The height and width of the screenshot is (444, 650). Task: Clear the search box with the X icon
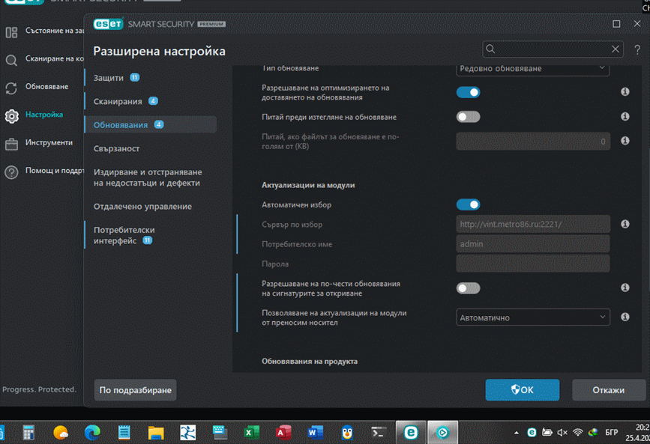click(616, 49)
